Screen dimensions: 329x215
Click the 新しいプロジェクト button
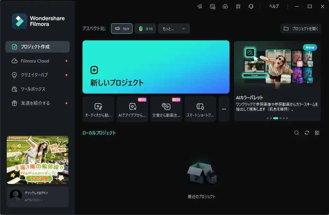click(x=156, y=67)
